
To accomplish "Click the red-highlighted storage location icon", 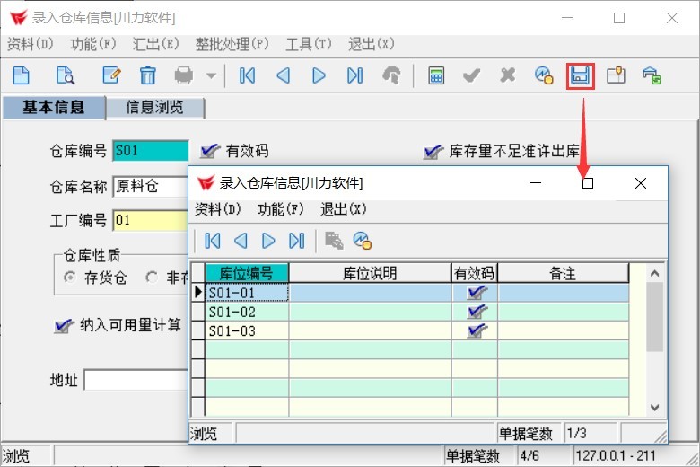I will coord(580,76).
